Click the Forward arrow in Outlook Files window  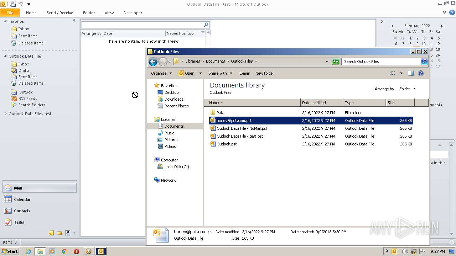163,62
